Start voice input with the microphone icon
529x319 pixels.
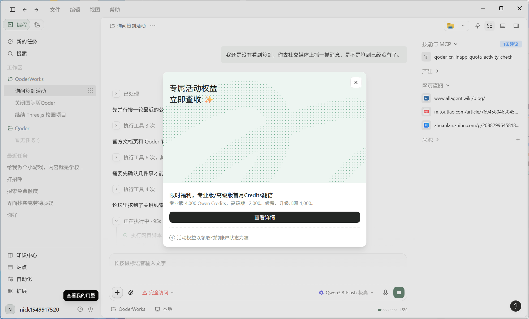[x=385, y=292]
